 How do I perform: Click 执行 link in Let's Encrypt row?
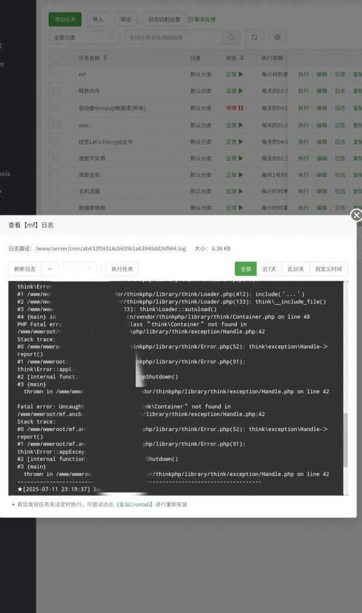303,141
